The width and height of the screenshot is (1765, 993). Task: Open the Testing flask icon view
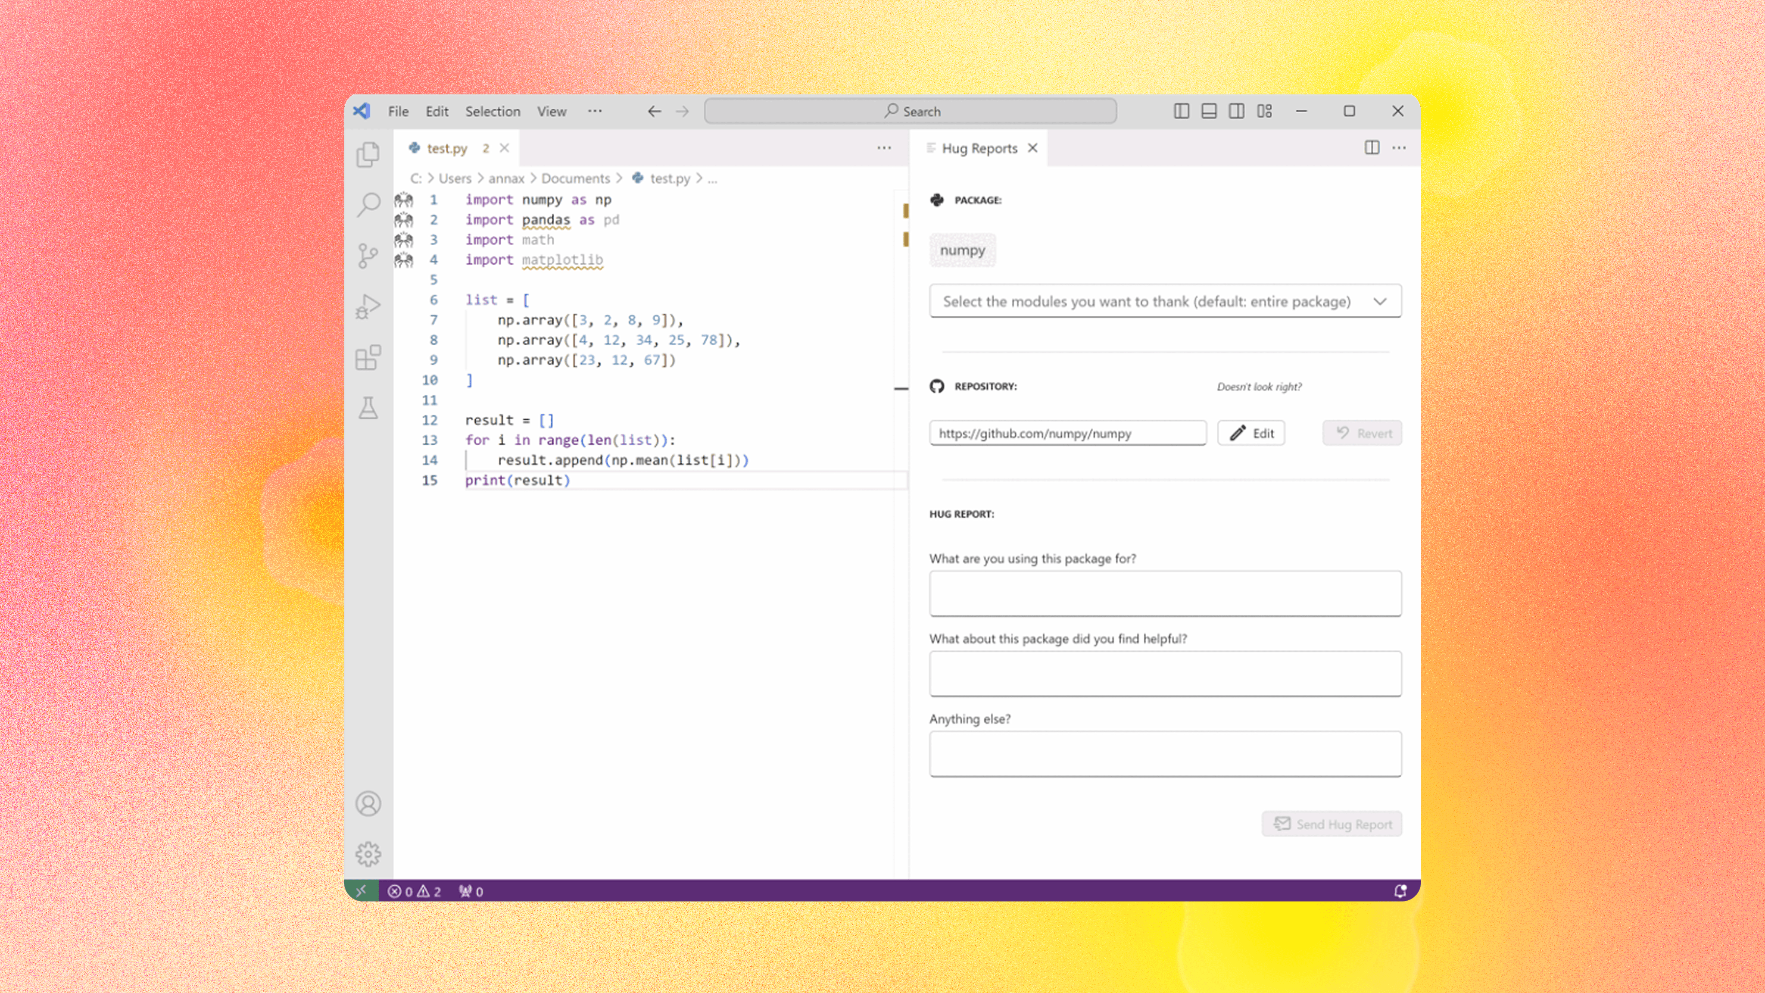click(x=368, y=409)
